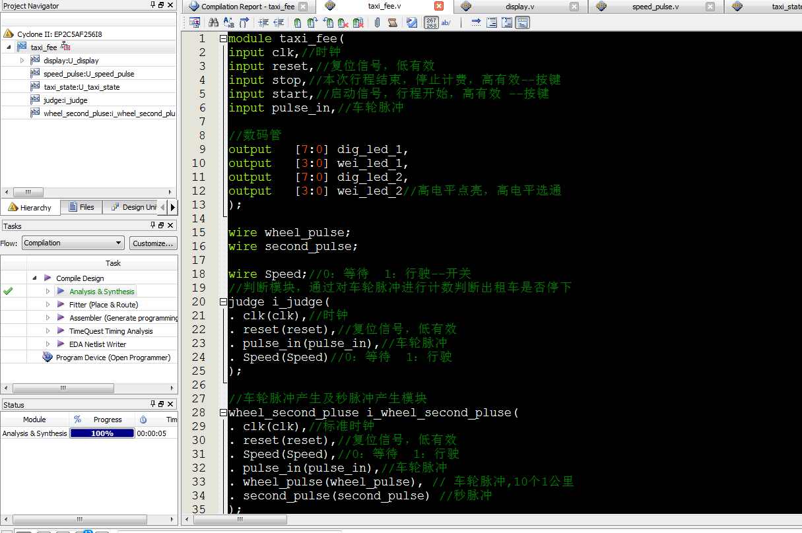
Task: Jump to previous bookmark icon
Action: click(x=328, y=22)
